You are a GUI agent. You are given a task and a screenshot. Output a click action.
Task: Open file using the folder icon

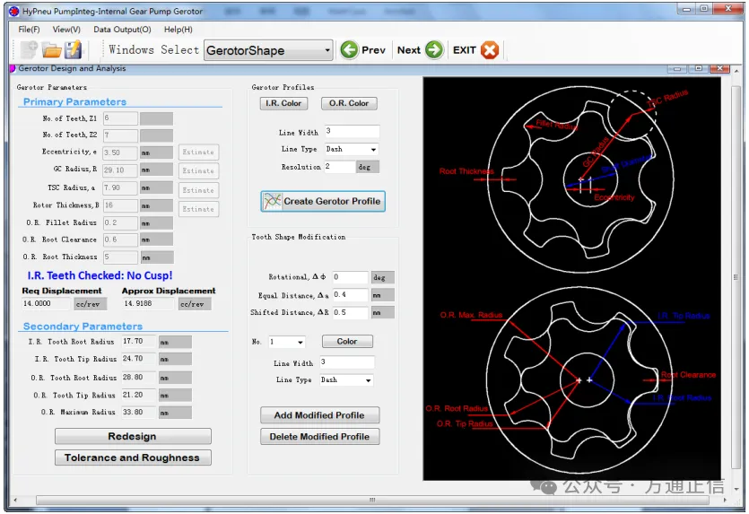tap(52, 49)
